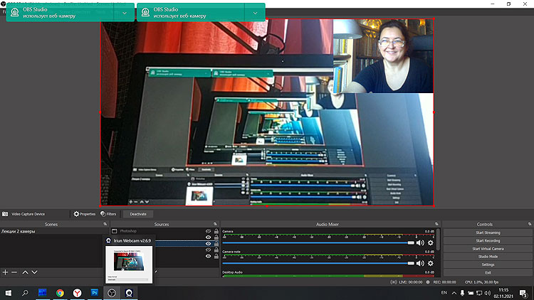Expand the first OBS Studio webcam notification
534x300 pixels.
click(x=125, y=13)
